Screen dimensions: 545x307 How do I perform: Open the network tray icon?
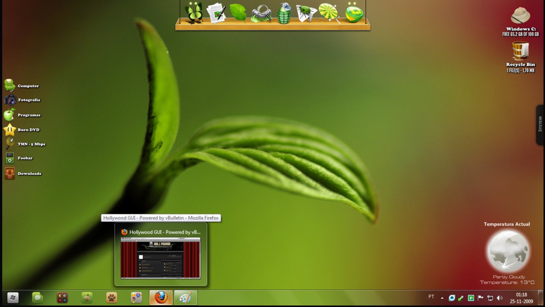click(x=490, y=298)
